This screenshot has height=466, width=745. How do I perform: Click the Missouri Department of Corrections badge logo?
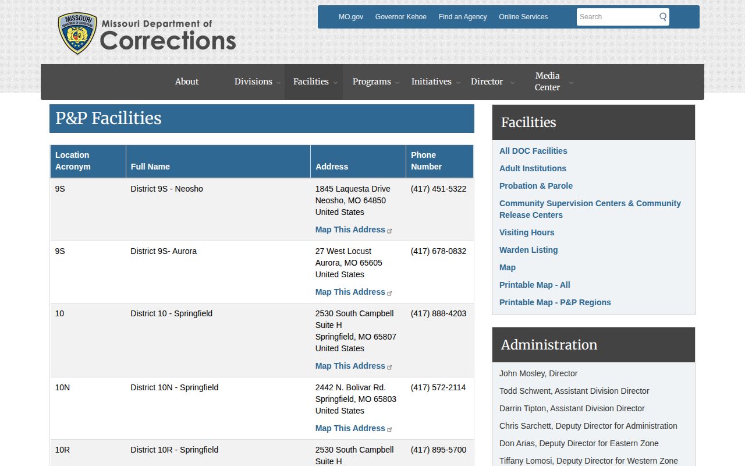(77, 34)
